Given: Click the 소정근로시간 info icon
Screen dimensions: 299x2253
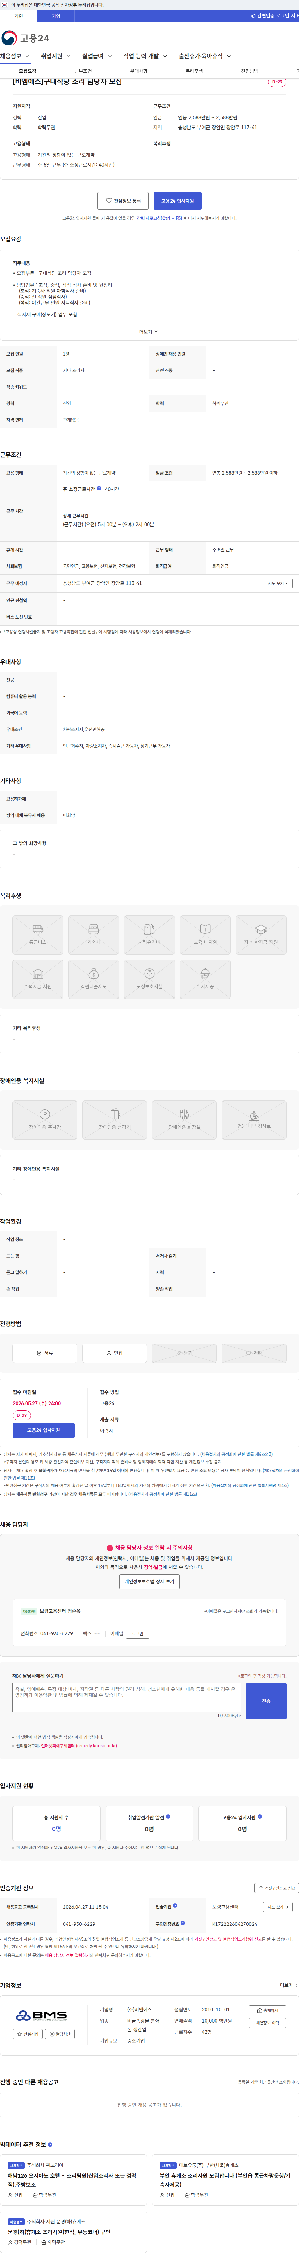Looking at the screenshot, I should [99, 488].
